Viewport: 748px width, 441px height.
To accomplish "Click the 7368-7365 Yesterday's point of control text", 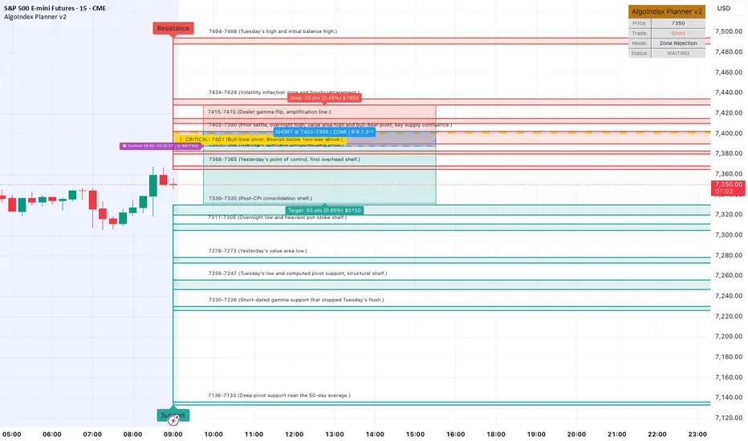I will [284, 160].
